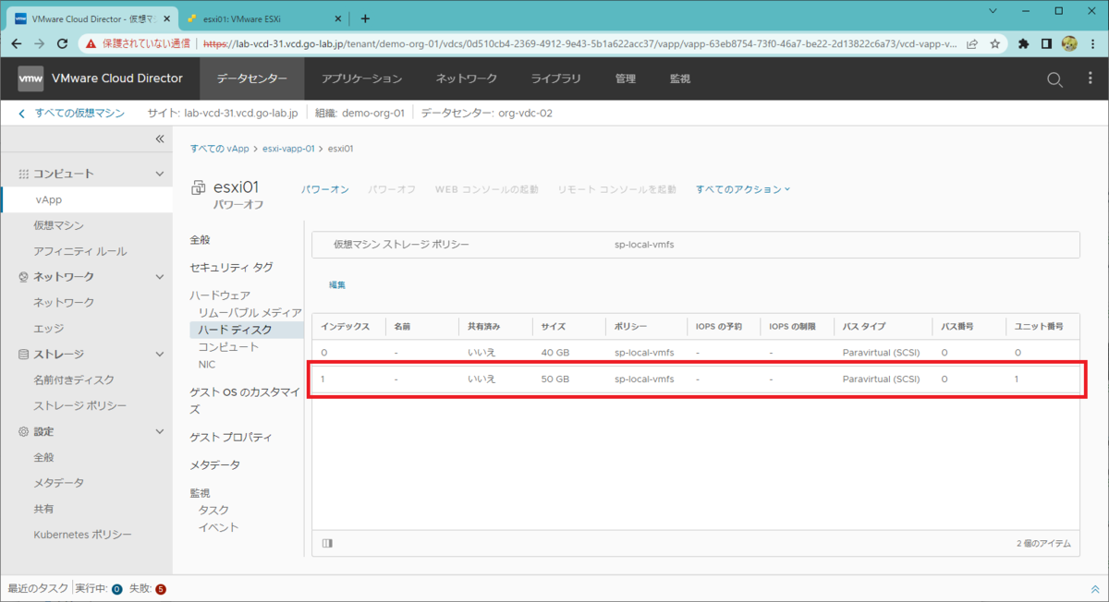Select 仮想マシン in the sidebar
Screen dimensions: 1109x602
[59, 225]
